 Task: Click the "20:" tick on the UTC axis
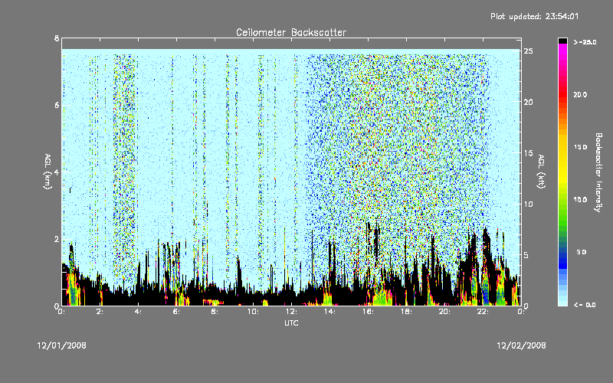click(445, 312)
